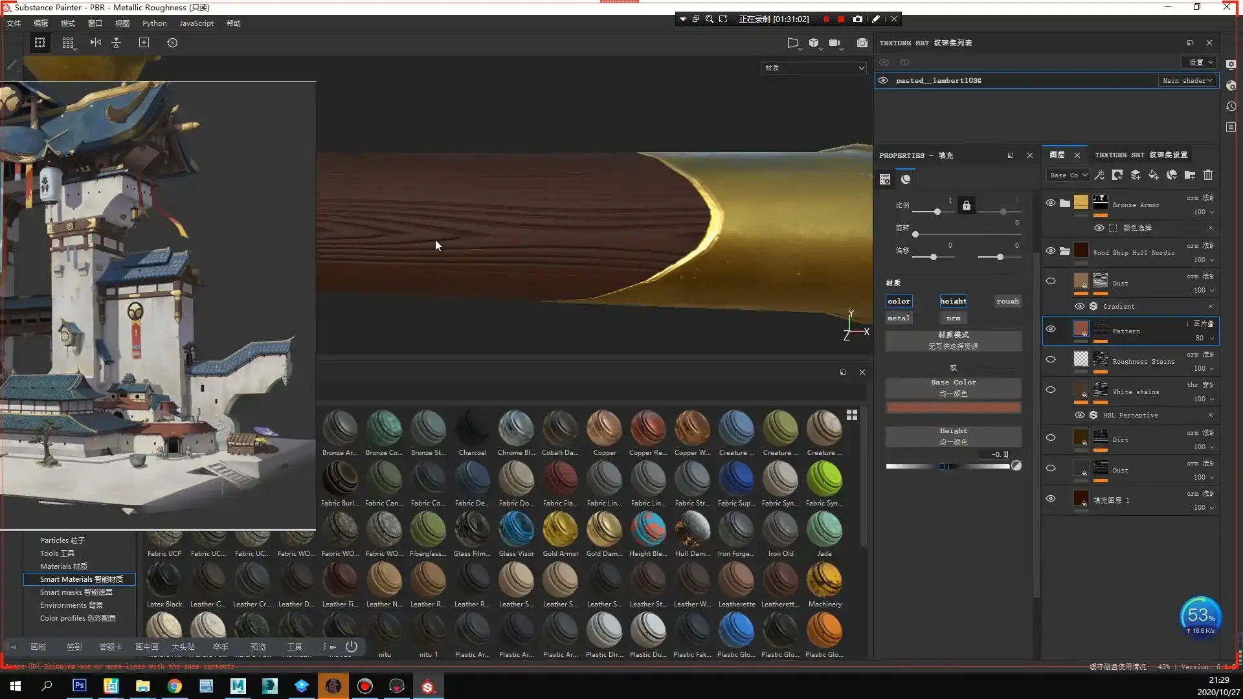Click the add fill layer icon
The height and width of the screenshot is (699, 1243).
1154,175
